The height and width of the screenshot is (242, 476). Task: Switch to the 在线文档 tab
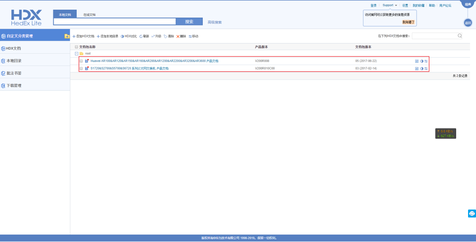point(89,15)
